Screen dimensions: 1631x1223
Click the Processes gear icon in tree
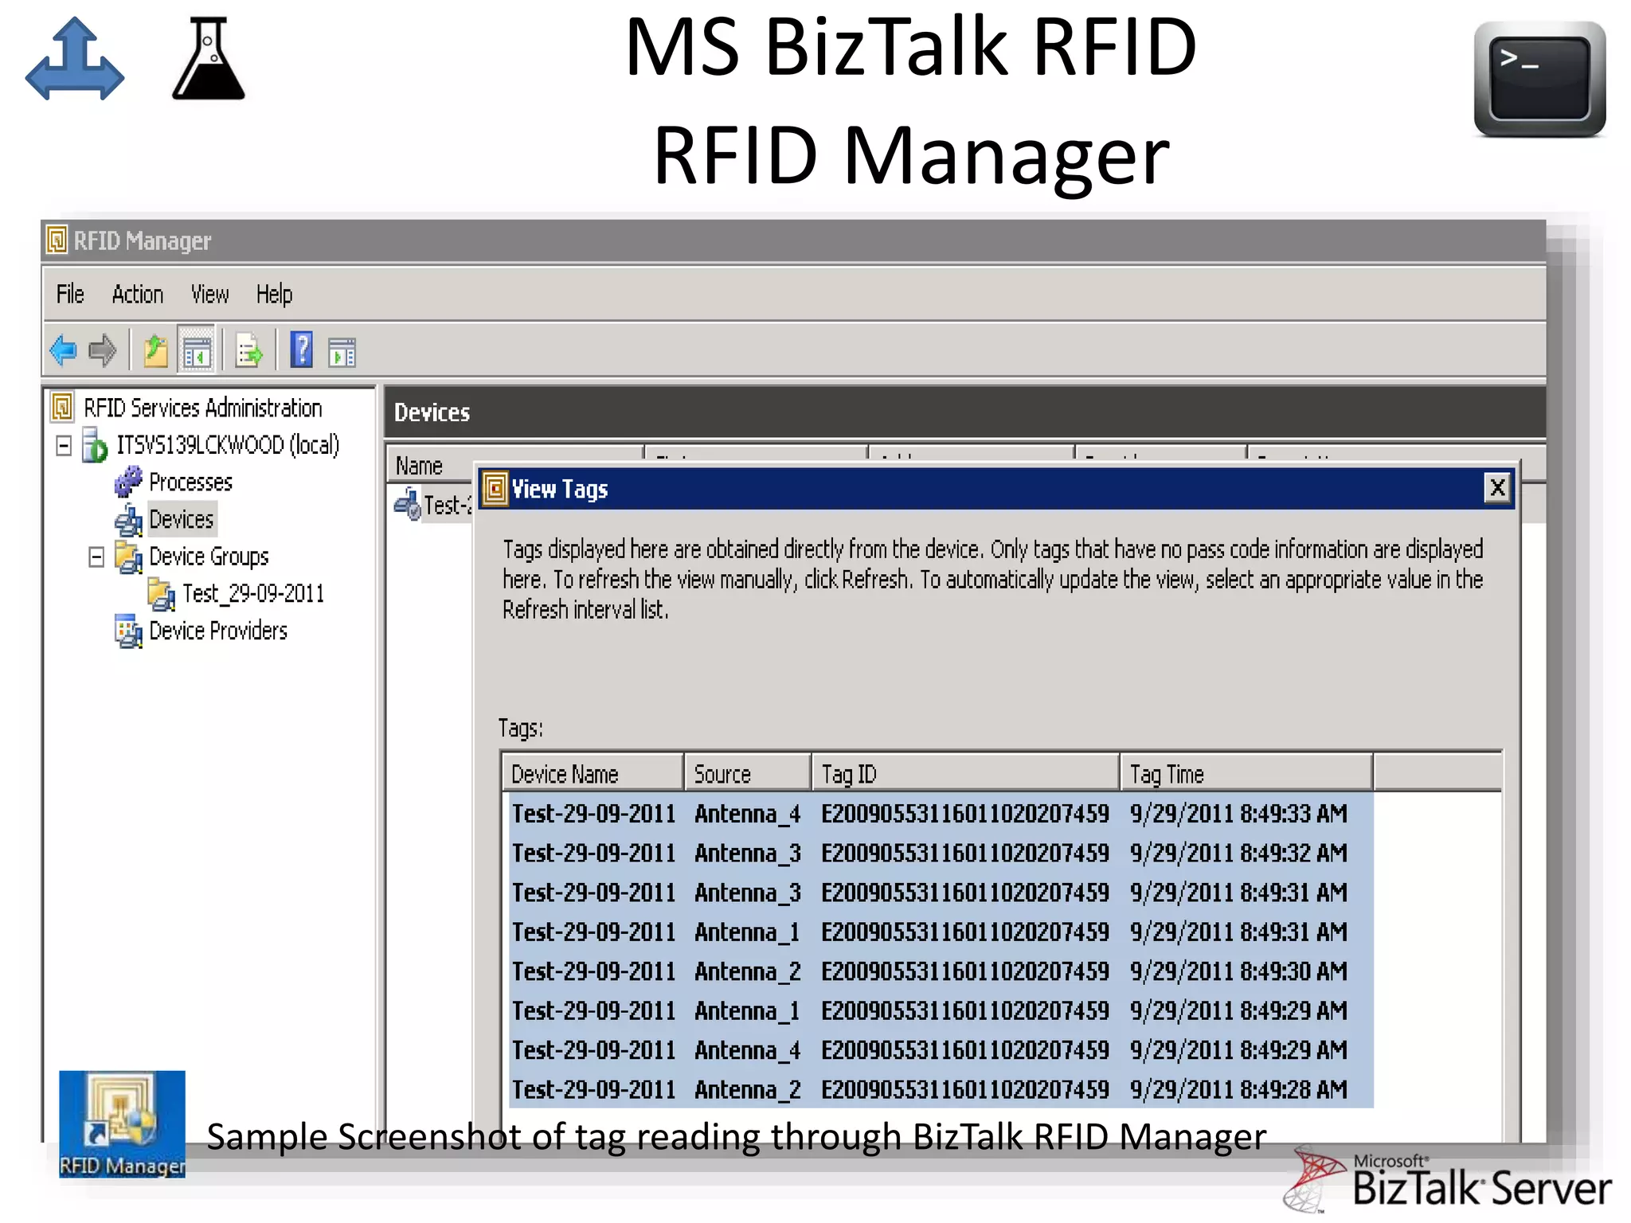[128, 482]
